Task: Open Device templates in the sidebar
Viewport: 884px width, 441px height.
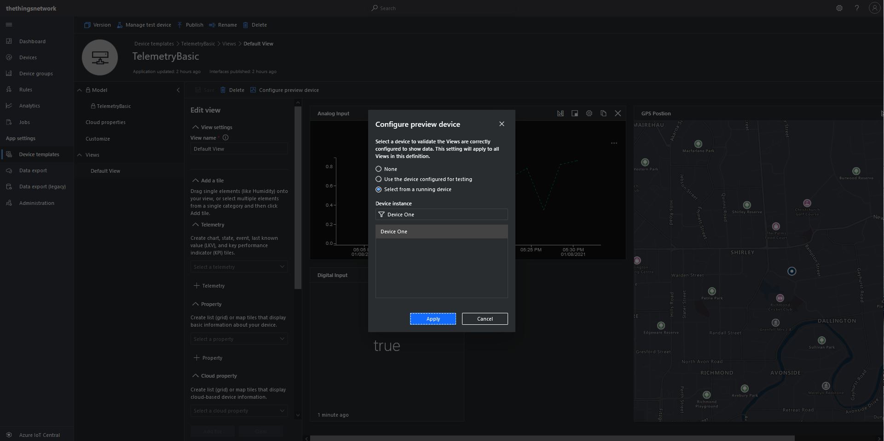Action: [39, 154]
